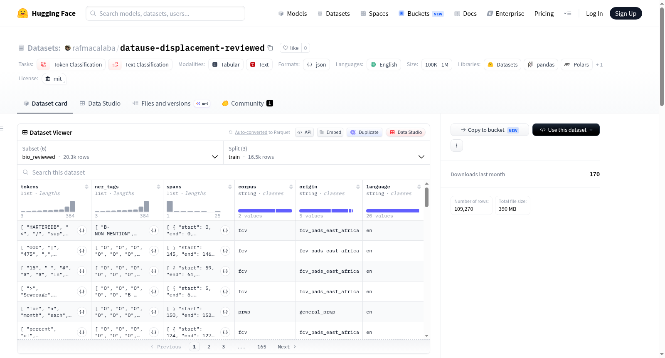Image resolution: width=665 pixels, height=358 pixels.
Task: Click the mit license tag
Action: (54, 79)
